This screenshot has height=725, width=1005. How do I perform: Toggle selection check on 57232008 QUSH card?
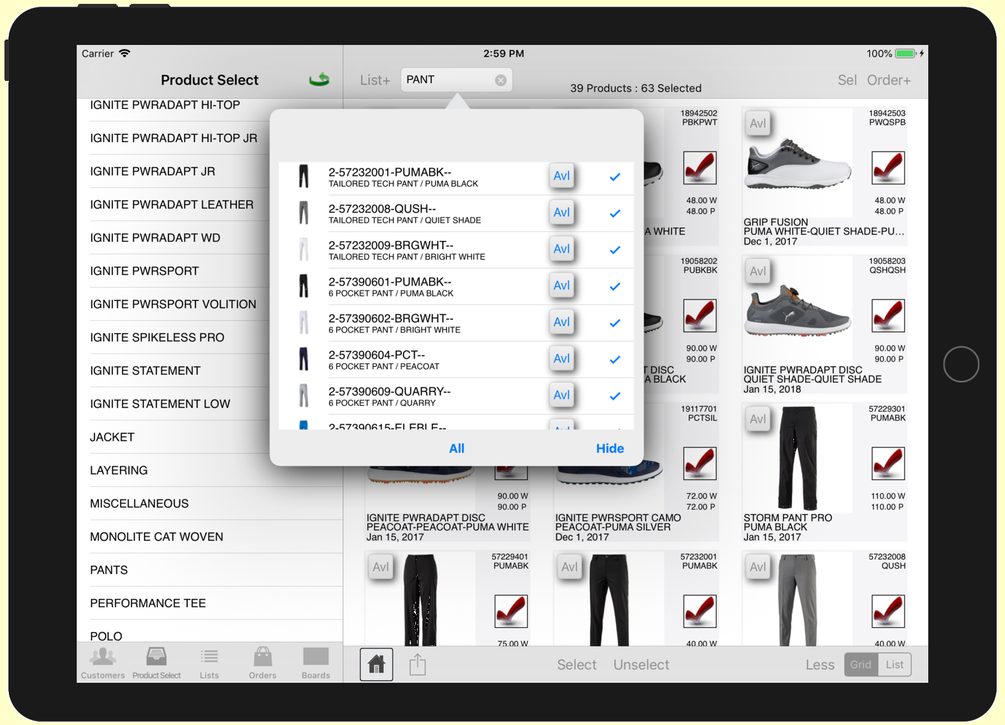(x=888, y=611)
